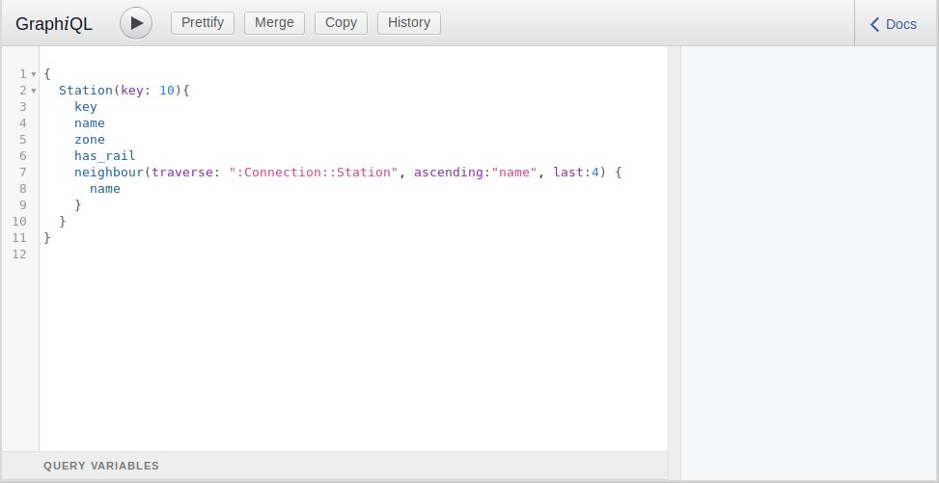Click the GraphiQL title logo
The height and width of the screenshot is (483, 939).
[54, 24]
